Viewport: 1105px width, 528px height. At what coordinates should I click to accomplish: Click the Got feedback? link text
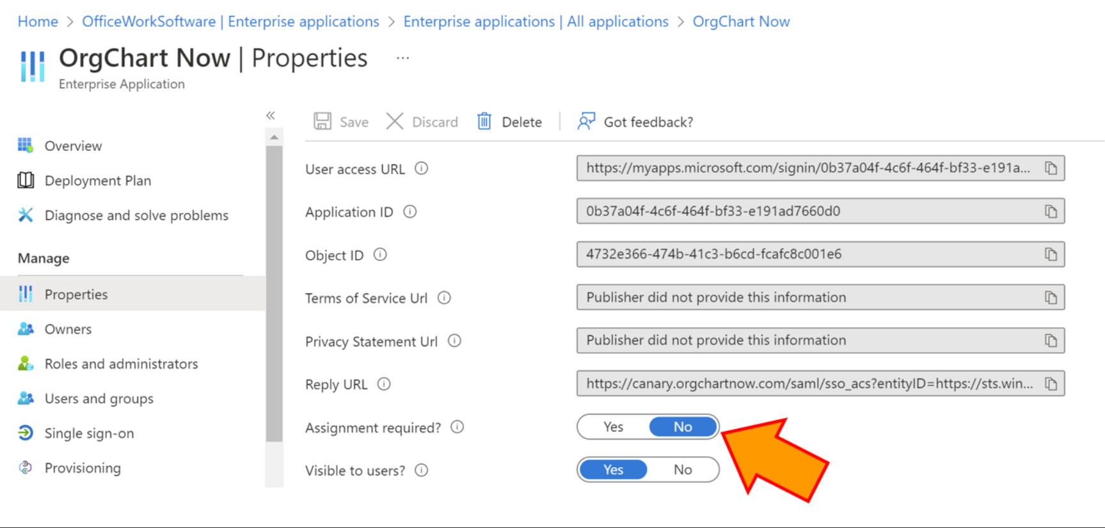pos(648,122)
